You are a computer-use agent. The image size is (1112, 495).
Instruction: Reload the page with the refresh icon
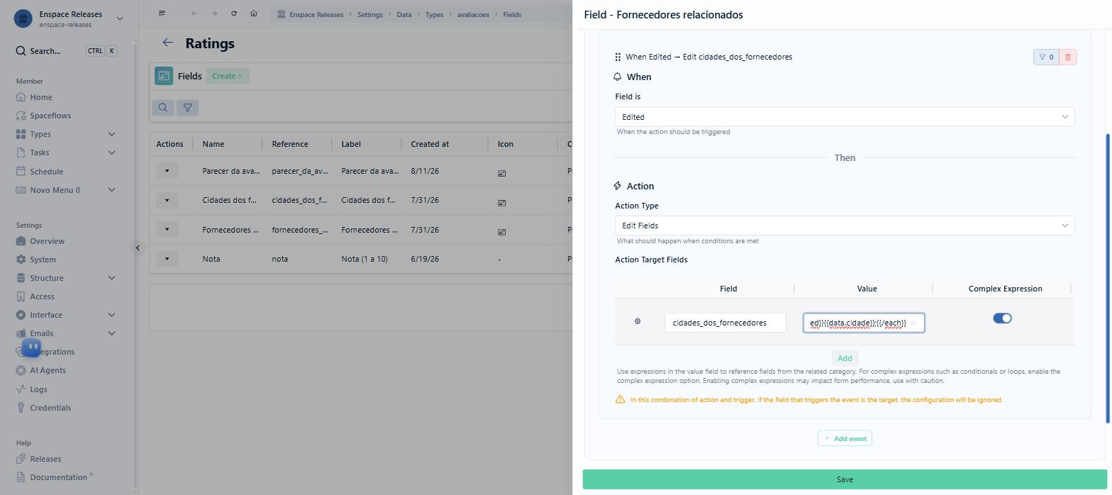click(234, 13)
